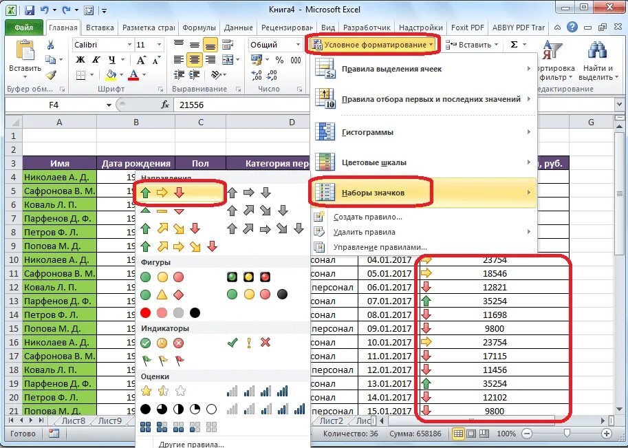
Task: Click the fill color bucket icon
Action: (x=111, y=74)
